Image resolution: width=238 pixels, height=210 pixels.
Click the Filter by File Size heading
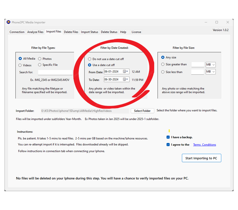pos(184,48)
